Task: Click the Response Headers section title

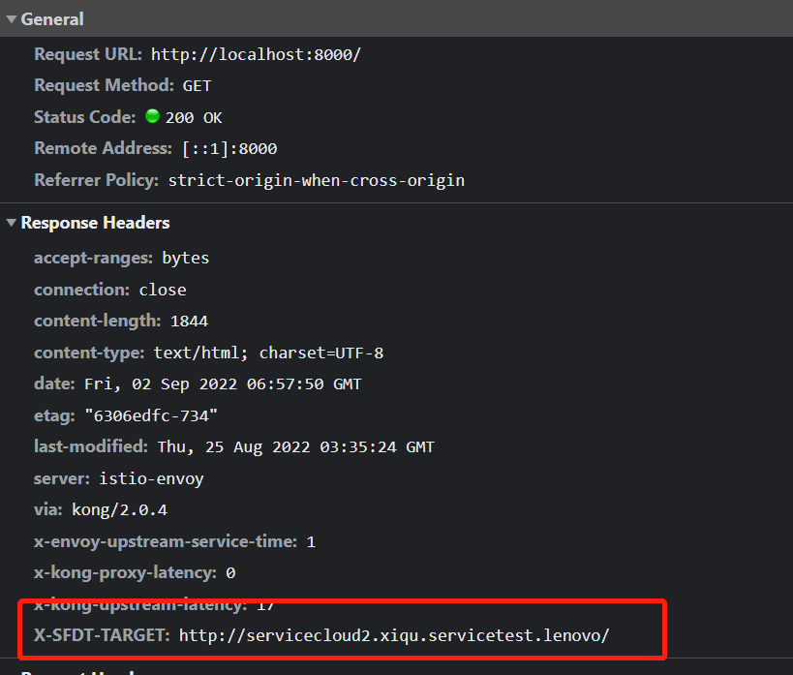Action: click(95, 223)
